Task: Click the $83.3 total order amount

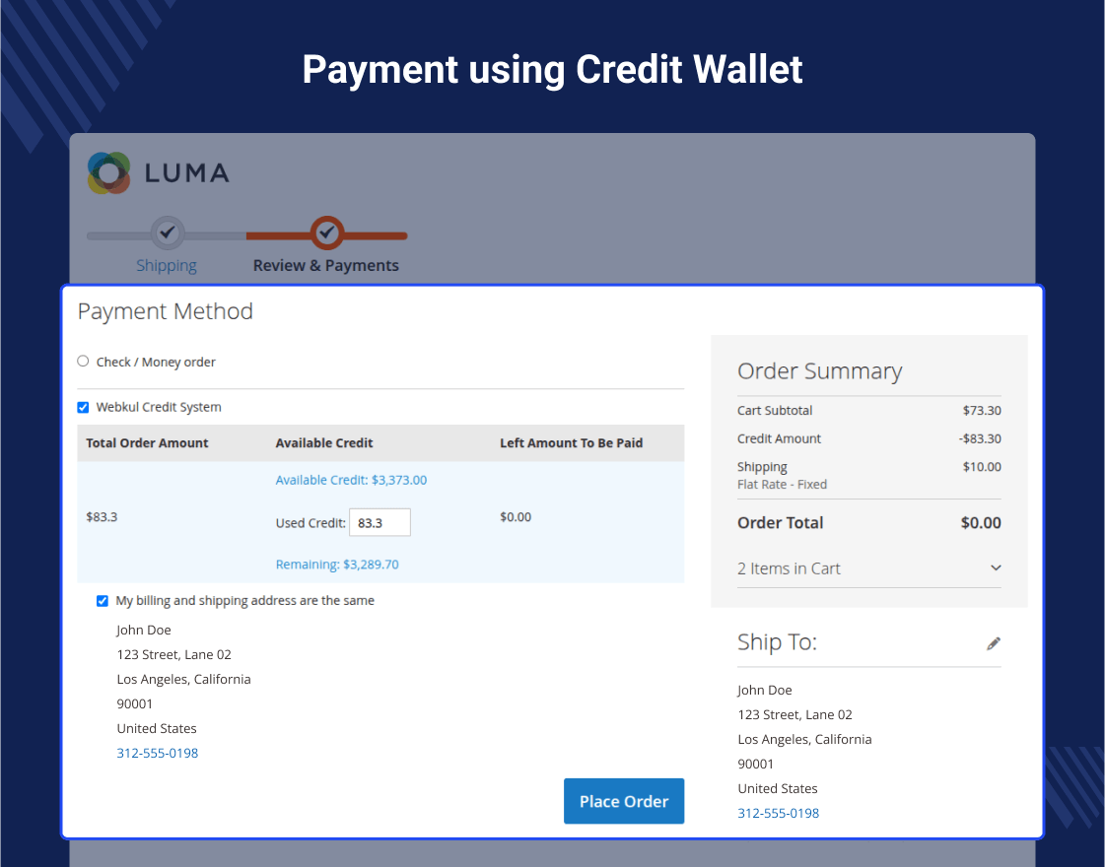Action: click(x=102, y=517)
